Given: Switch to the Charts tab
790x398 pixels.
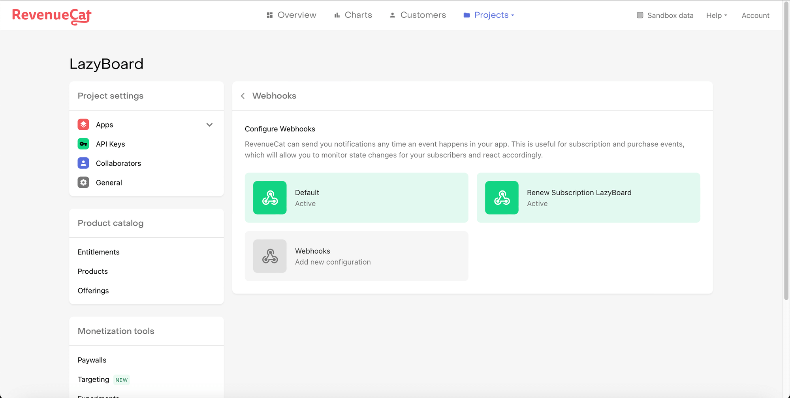Looking at the screenshot, I should 353,15.
